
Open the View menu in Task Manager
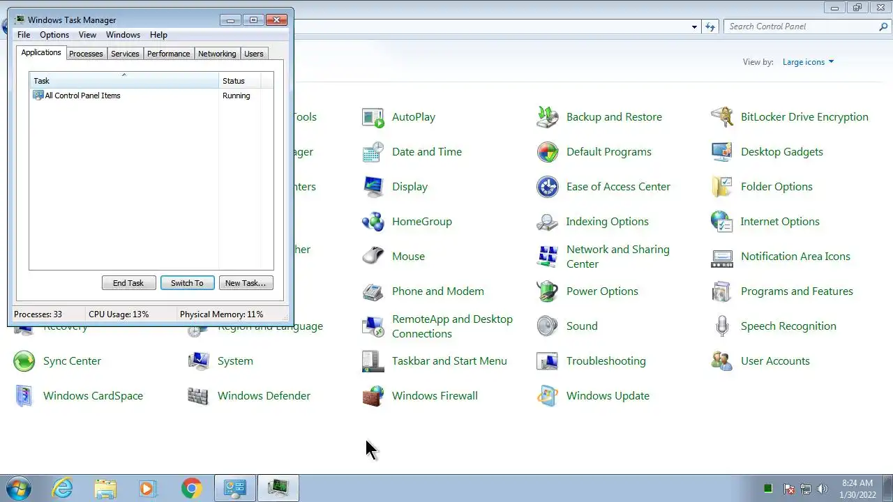(x=87, y=35)
